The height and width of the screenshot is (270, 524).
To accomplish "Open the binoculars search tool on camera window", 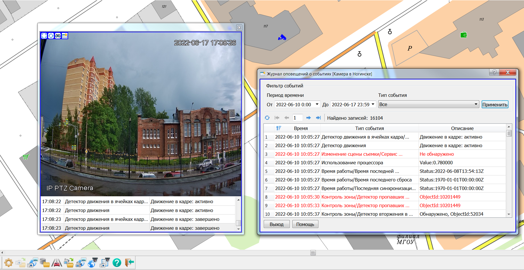I will point(58,36).
